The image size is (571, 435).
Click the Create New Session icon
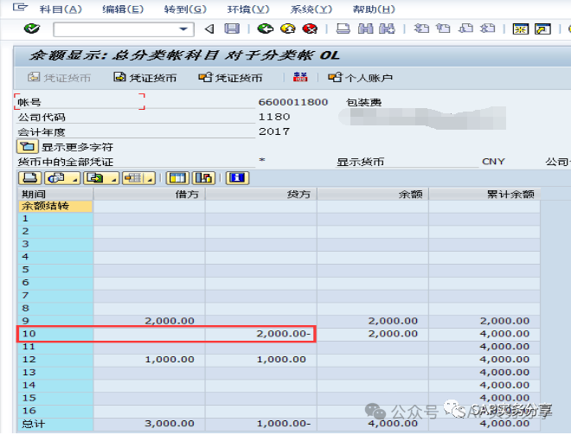[520, 29]
